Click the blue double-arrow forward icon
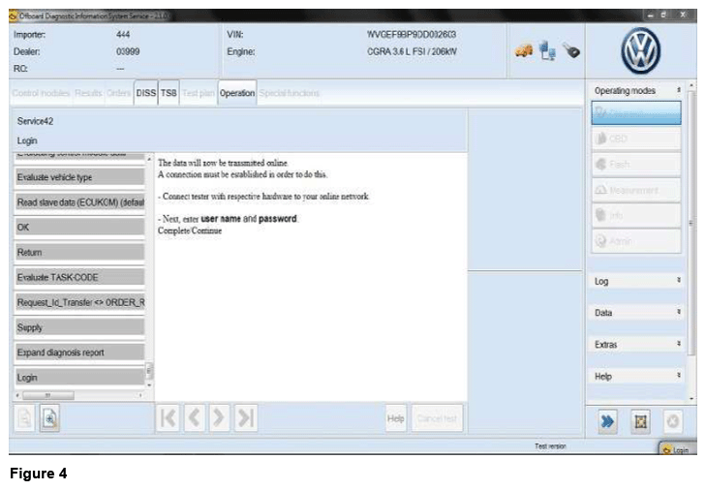Viewport: 706px width, 490px height. tap(607, 422)
